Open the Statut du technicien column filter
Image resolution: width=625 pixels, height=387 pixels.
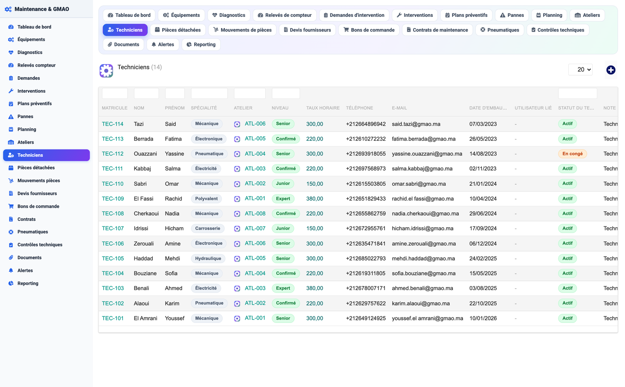pyautogui.click(x=577, y=94)
